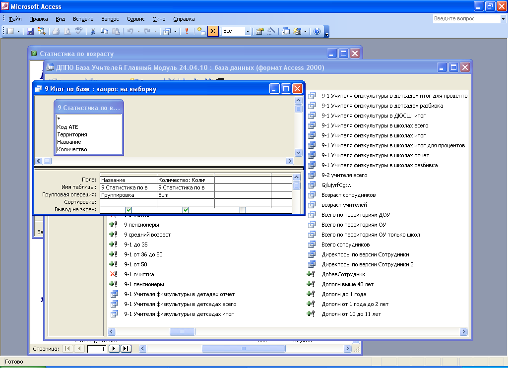The image size is (508, 368).
Task: Open the Запрос menu
Action: pyautogui.click(x=110, y=19)
